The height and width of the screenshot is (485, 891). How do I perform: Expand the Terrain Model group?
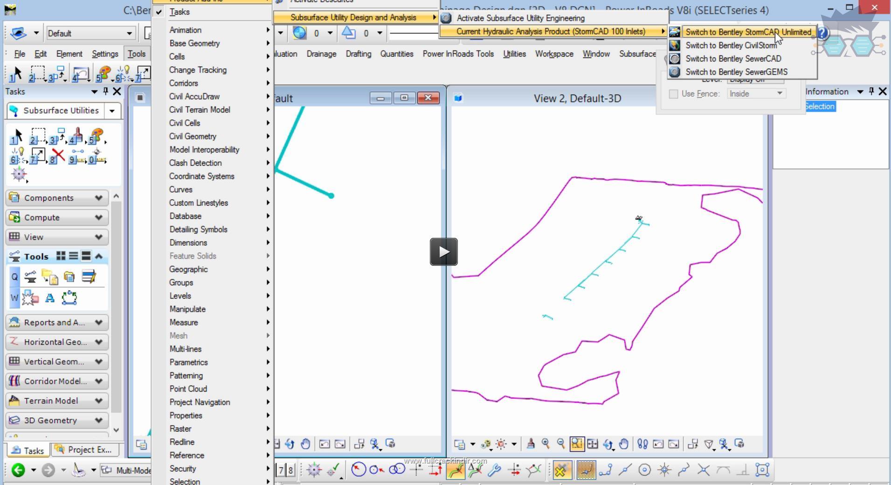(x=57, y=401)
